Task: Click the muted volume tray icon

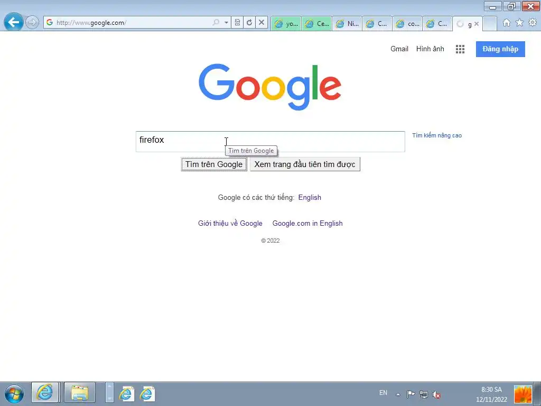Action: tap(436, 394)
